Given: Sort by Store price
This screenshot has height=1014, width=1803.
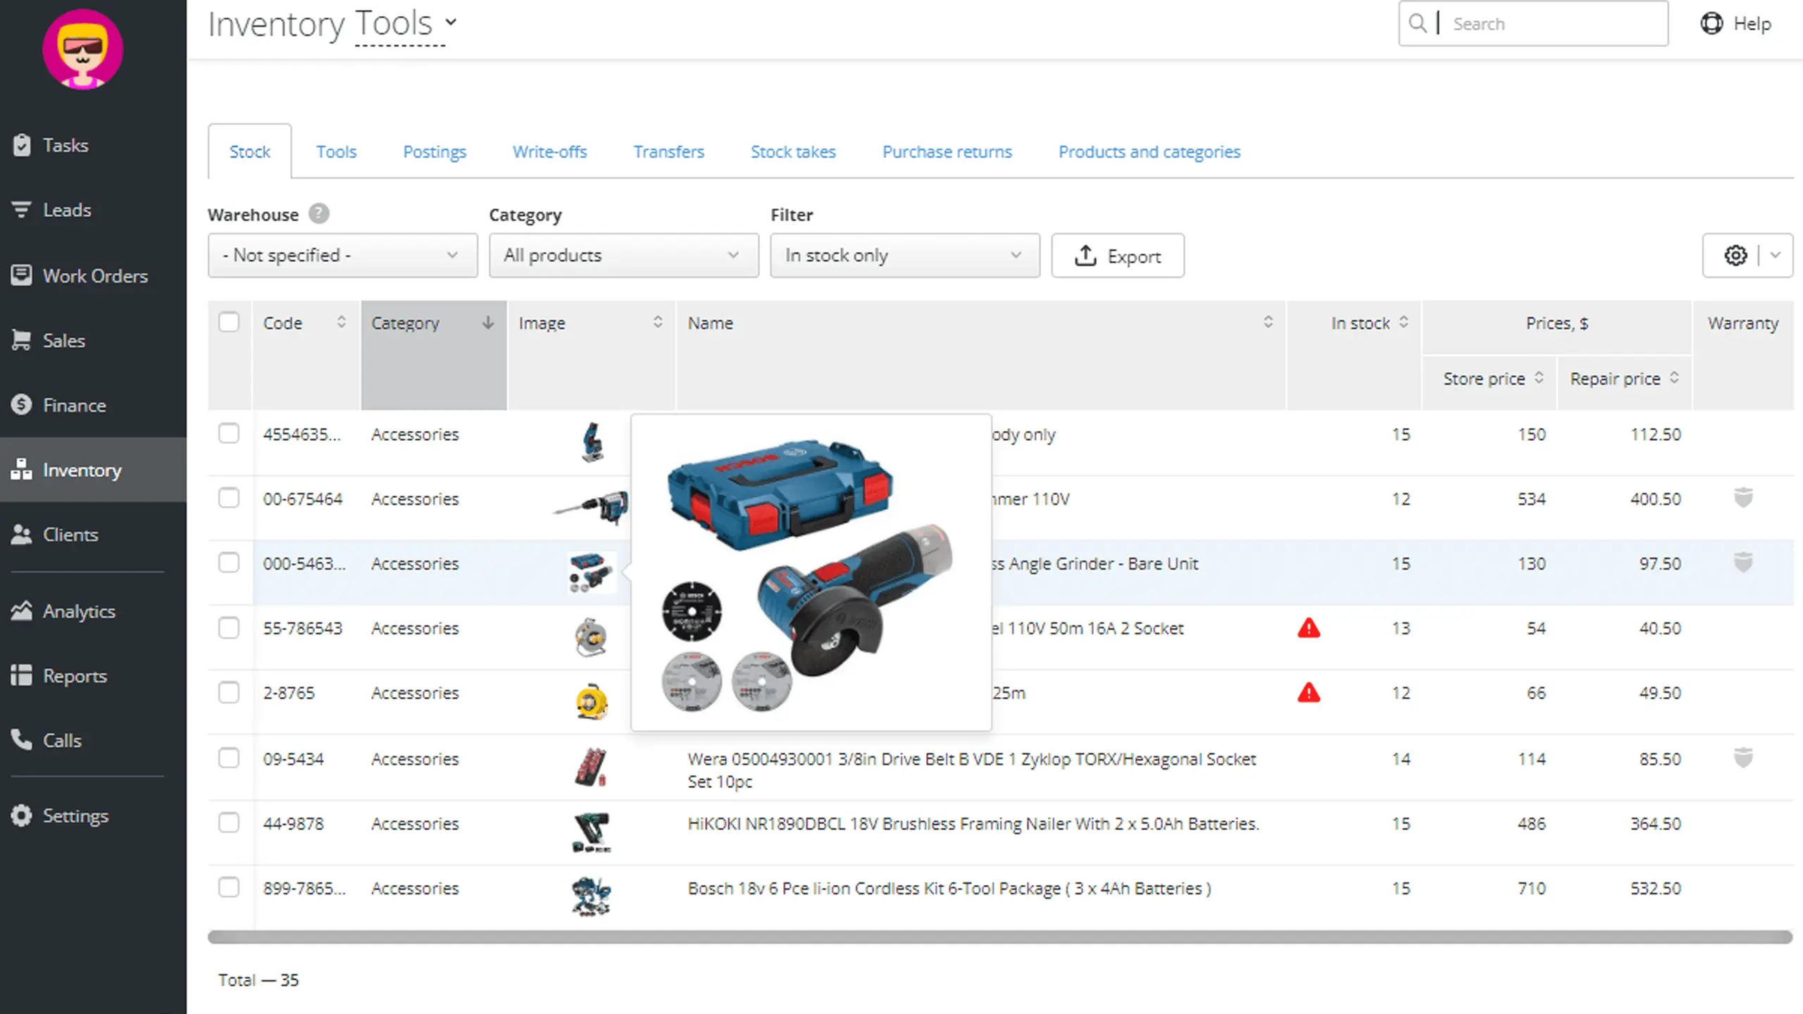Looking at the screenshot, I should pyautogui.click(x=1539, y=377).
